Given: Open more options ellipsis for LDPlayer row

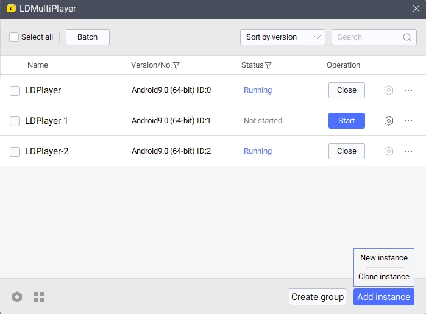Looking at the screenshot, I should [408, 90].
